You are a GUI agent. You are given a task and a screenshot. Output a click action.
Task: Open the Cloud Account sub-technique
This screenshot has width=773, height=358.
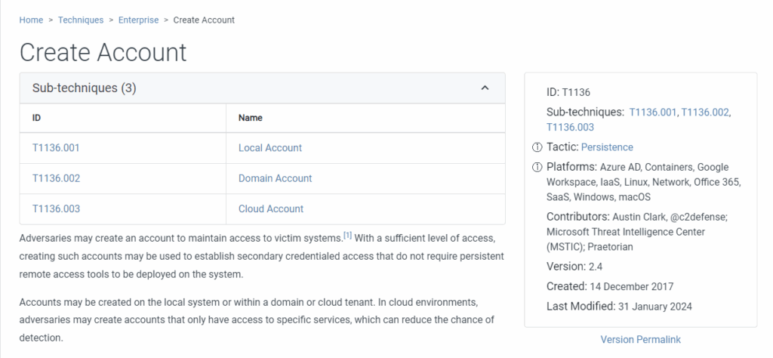point(270,208)
